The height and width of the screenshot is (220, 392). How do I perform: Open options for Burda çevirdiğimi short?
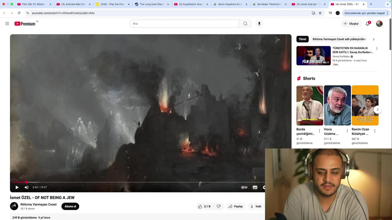[x=319, y=131]
